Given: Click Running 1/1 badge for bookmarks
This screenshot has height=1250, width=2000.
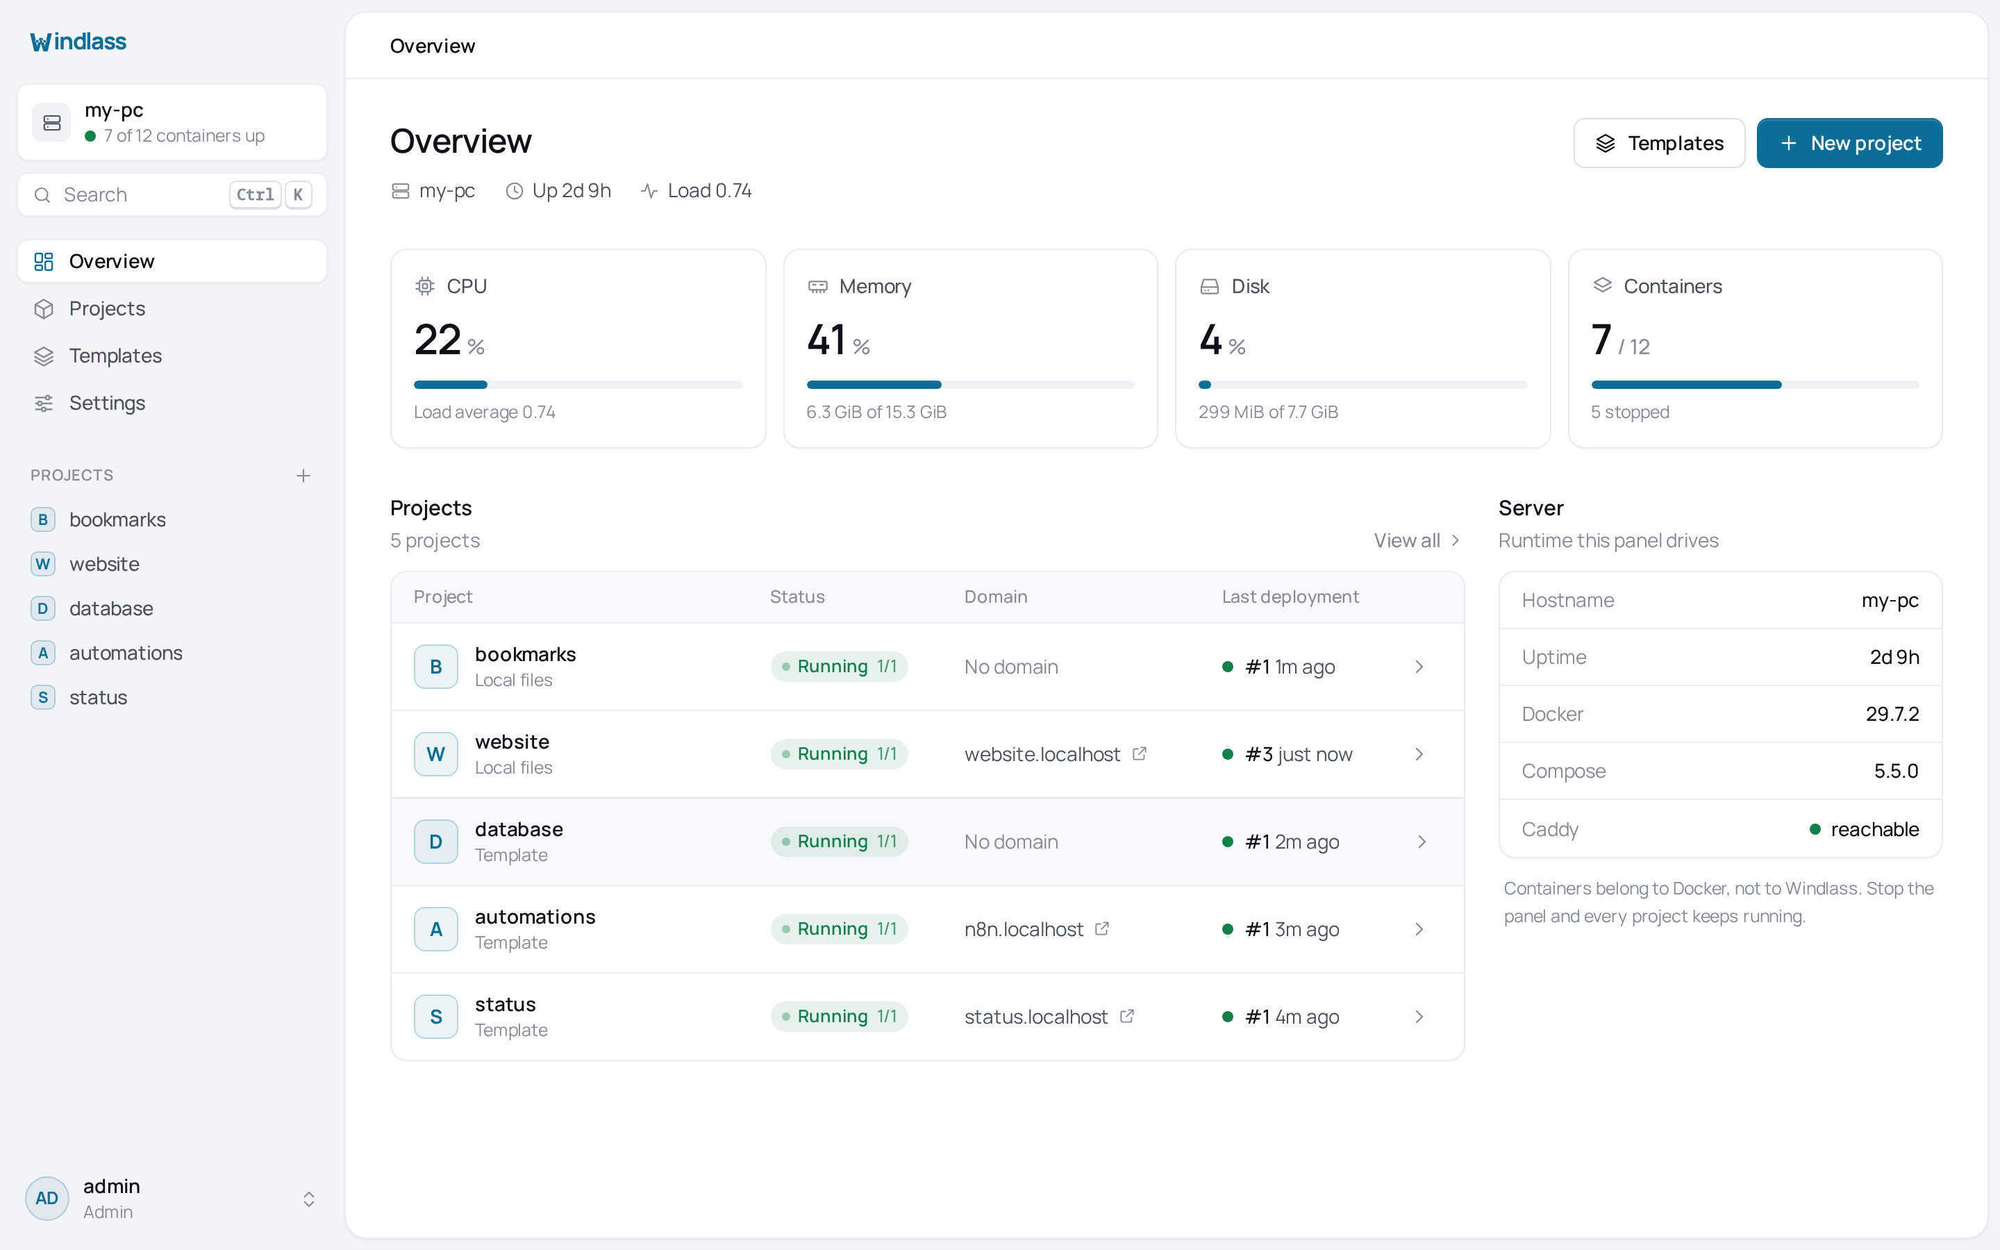Looking at the screenshot, I should coord(839,667).
